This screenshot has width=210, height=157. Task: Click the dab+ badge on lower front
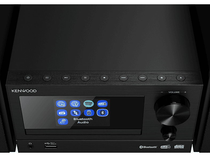coord(166,147)
